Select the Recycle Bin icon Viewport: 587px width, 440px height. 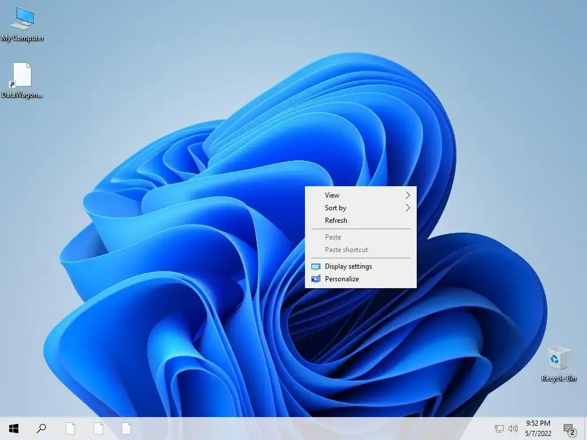pyautogui.click(x=558, y=364)
